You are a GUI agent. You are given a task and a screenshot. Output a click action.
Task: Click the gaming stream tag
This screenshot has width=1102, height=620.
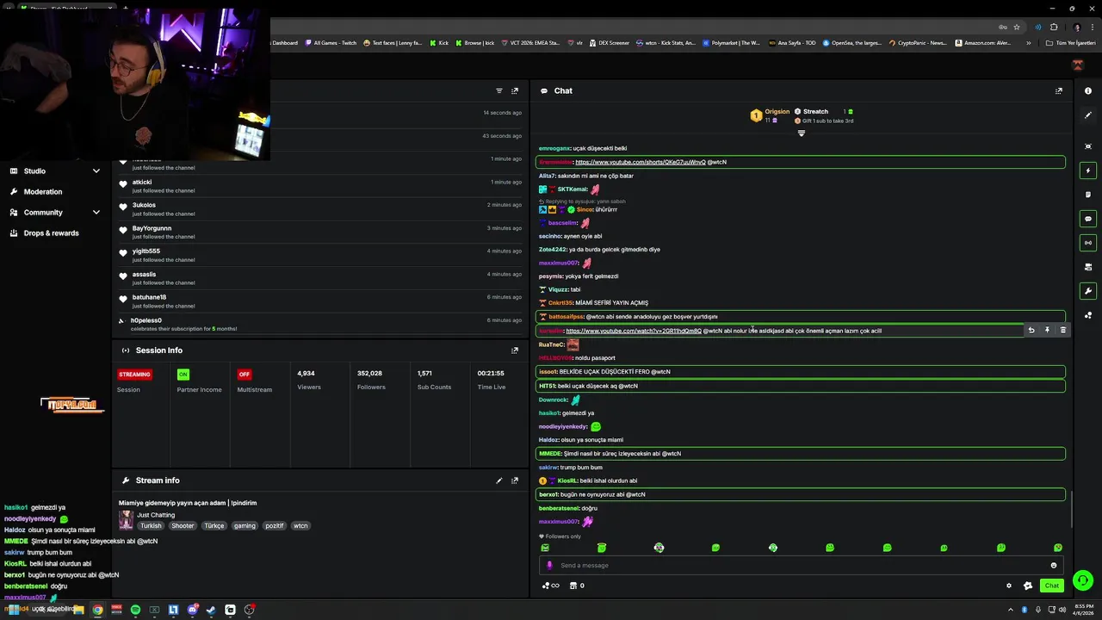point(245,525)
